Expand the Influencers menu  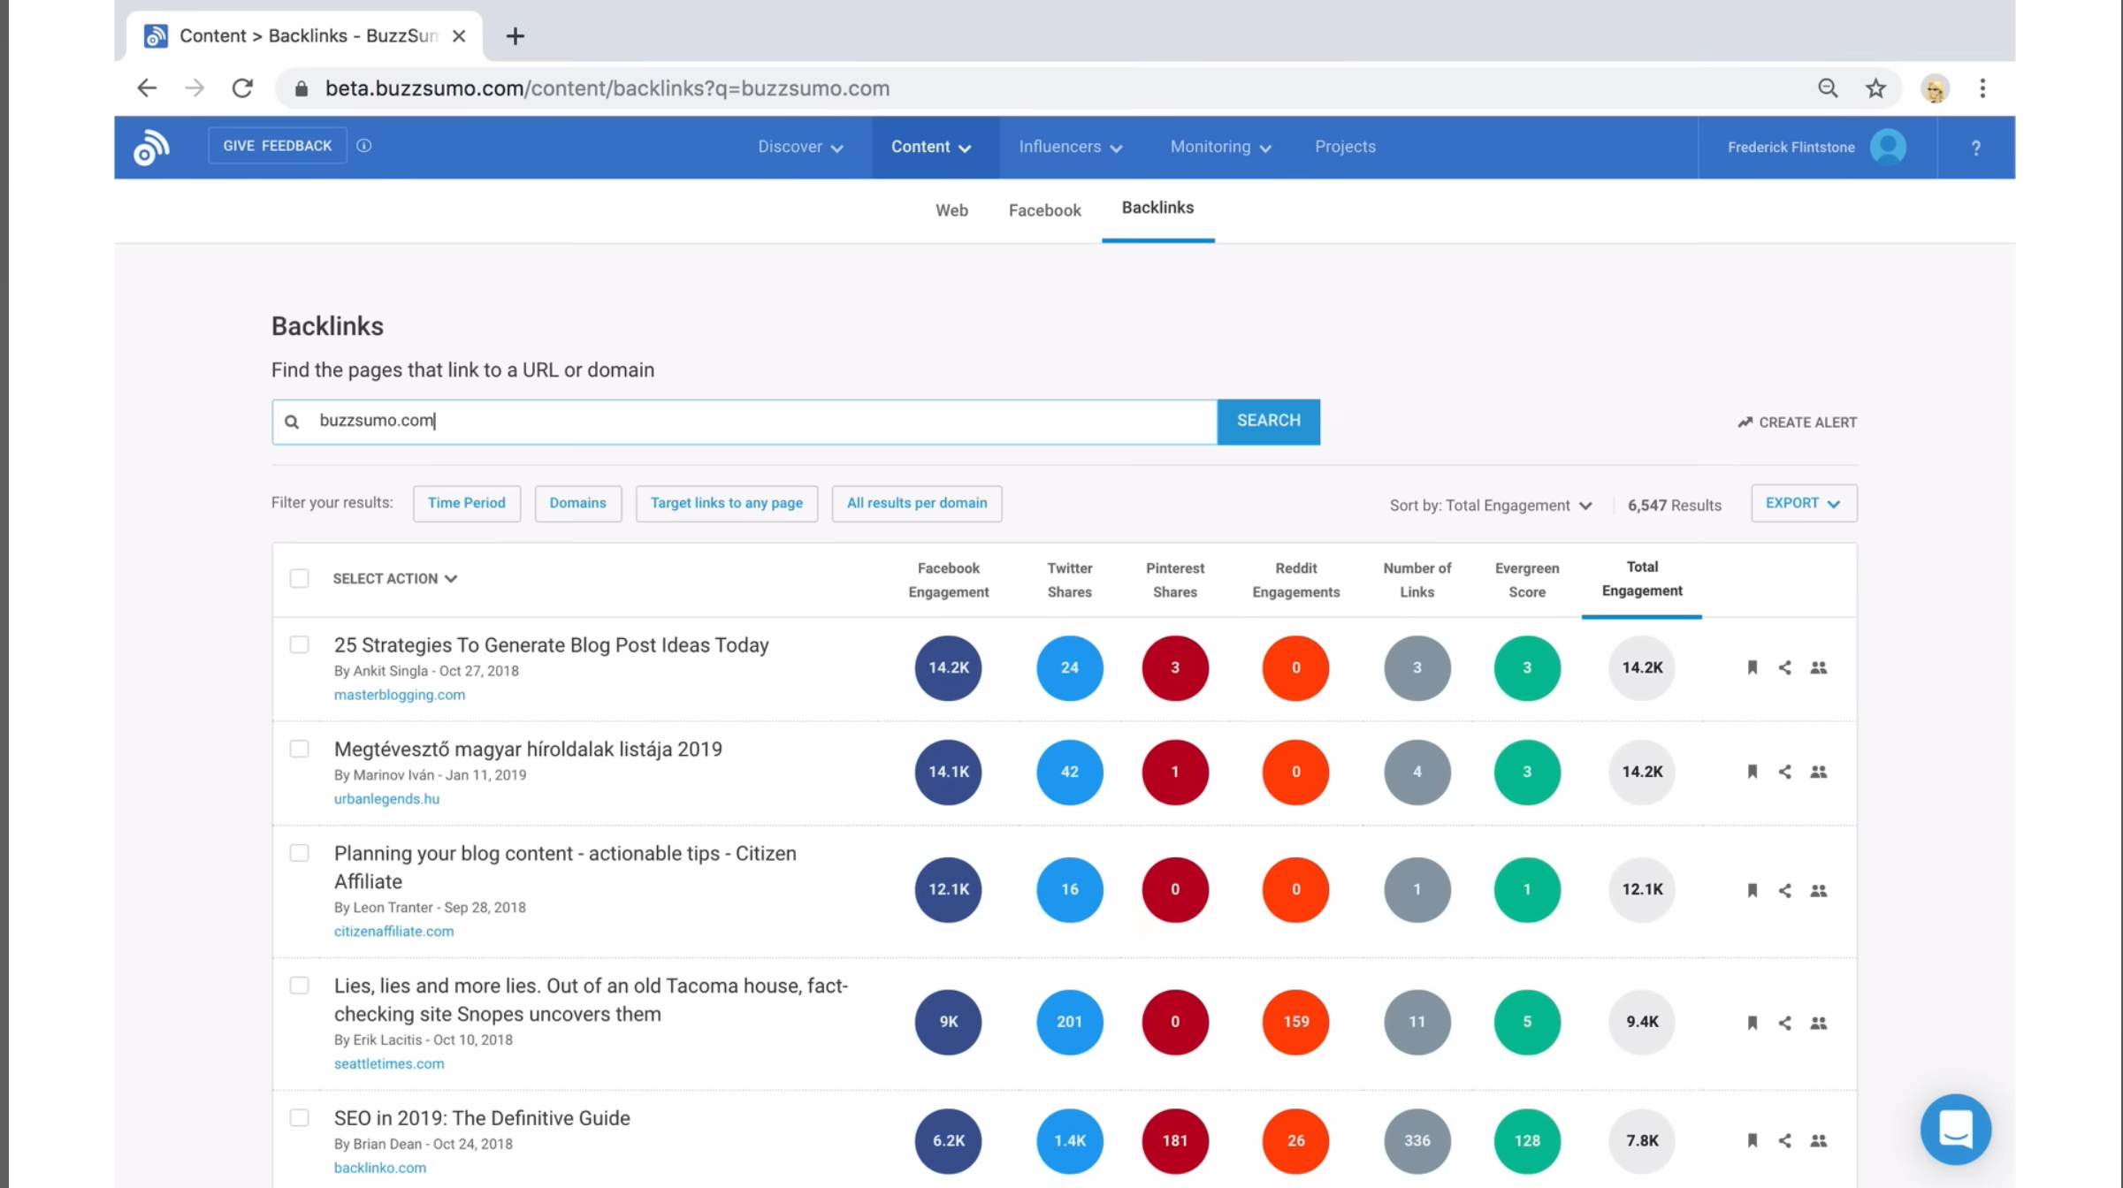[x=1070, y=147]
